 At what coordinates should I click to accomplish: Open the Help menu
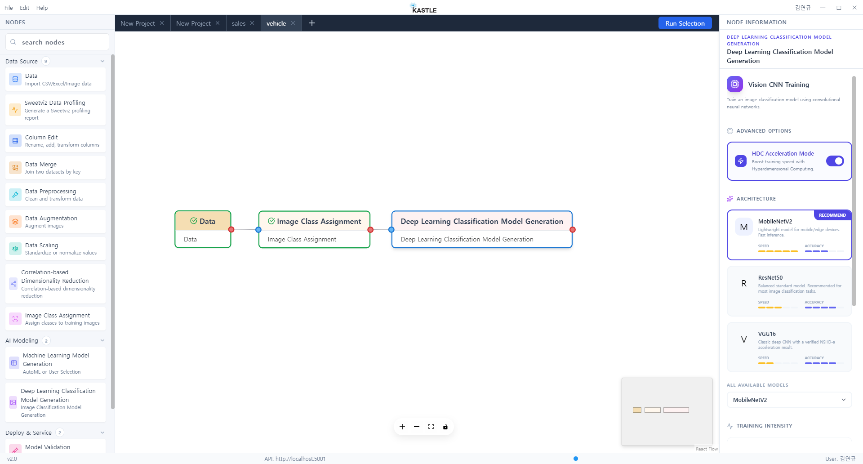click(x=42, y=8)
